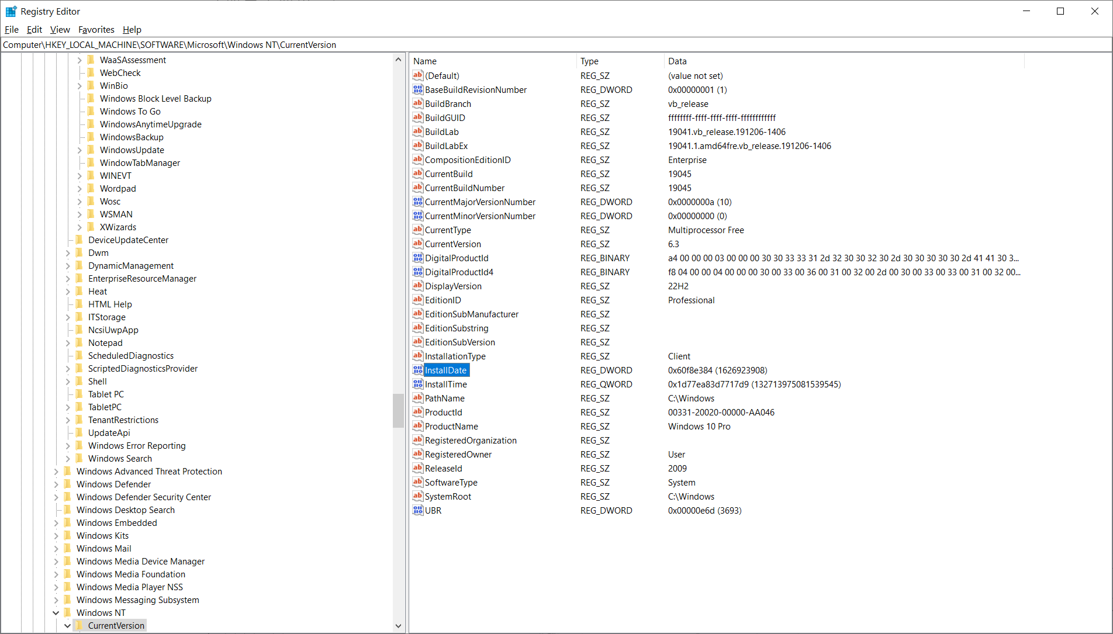Expand the Wordpad key

79,188
